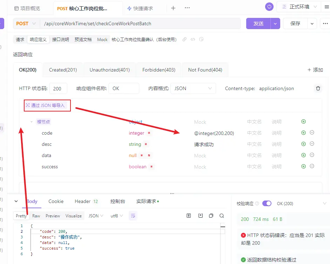Open the Cookie response tab

point(56,201)
